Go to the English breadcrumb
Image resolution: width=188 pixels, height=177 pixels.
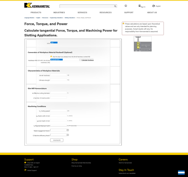[x=38, y=18]
